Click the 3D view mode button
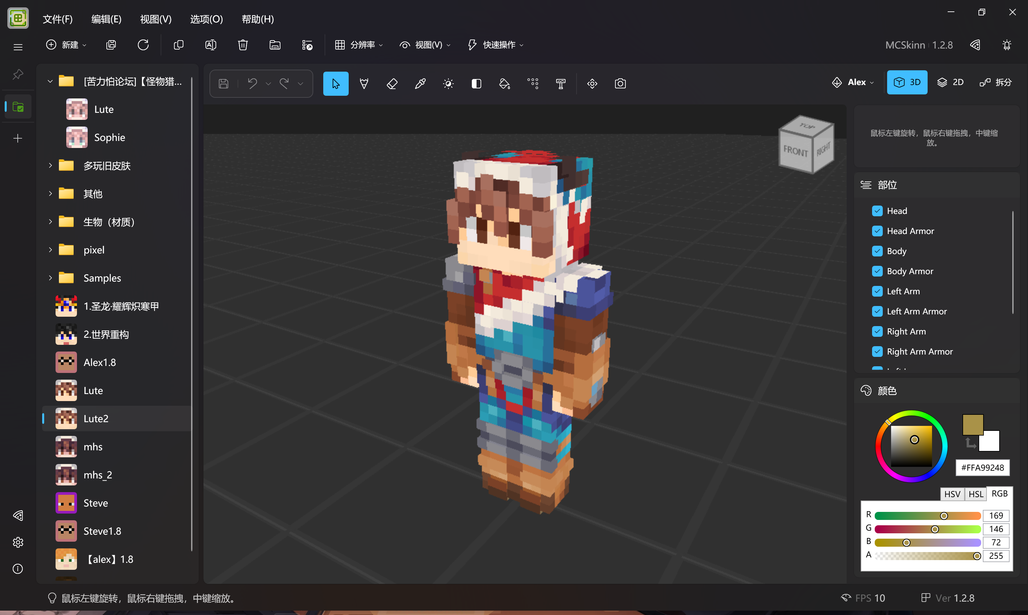Viewport: 1028px width, 615px height. [x=907, y=82]
